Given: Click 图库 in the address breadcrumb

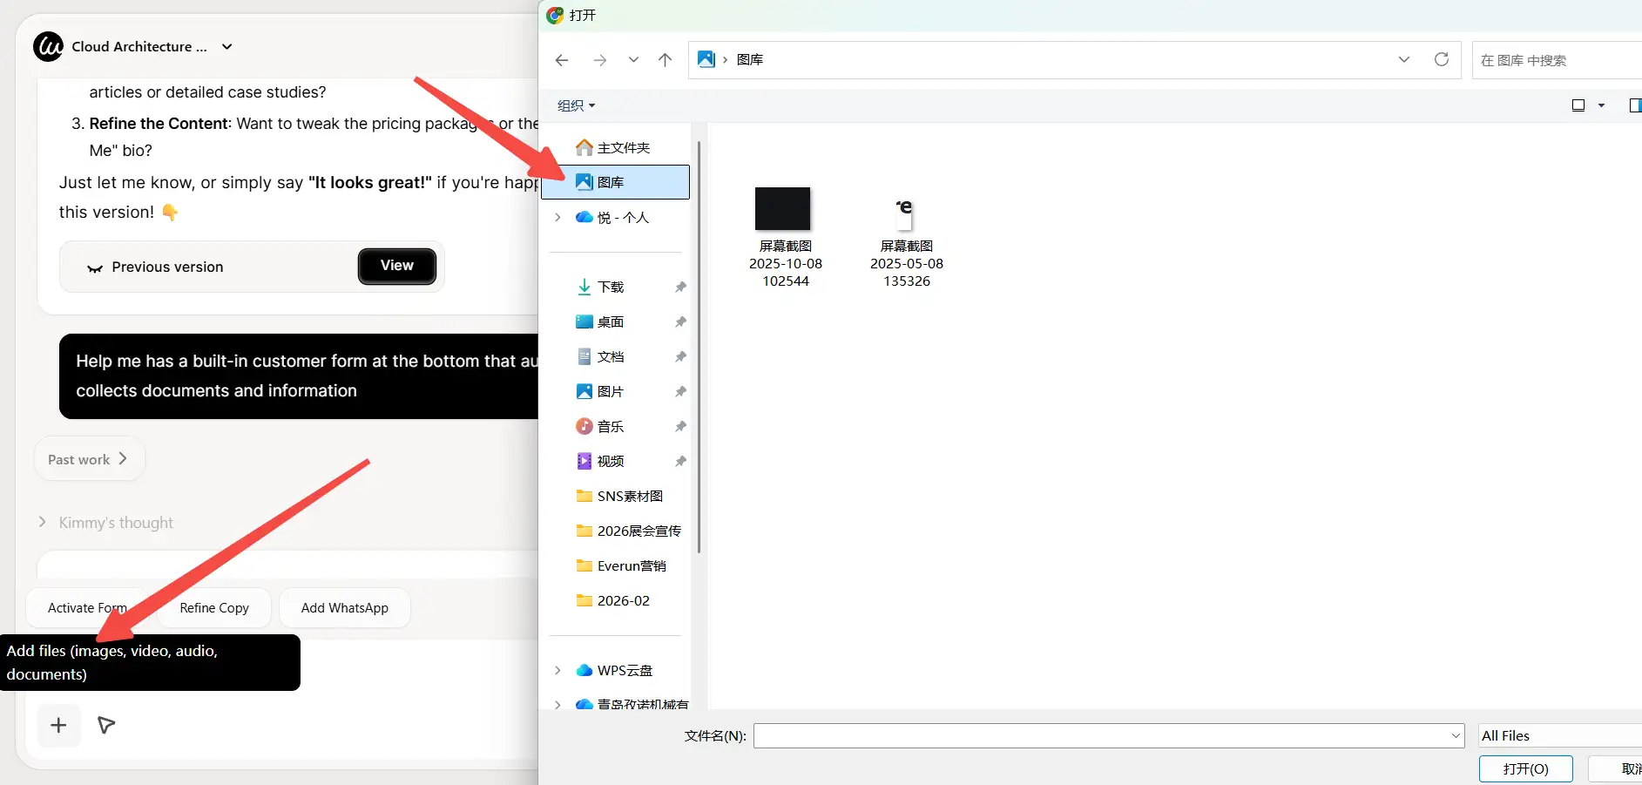Looking at the screenshot, I should [751, 59].
